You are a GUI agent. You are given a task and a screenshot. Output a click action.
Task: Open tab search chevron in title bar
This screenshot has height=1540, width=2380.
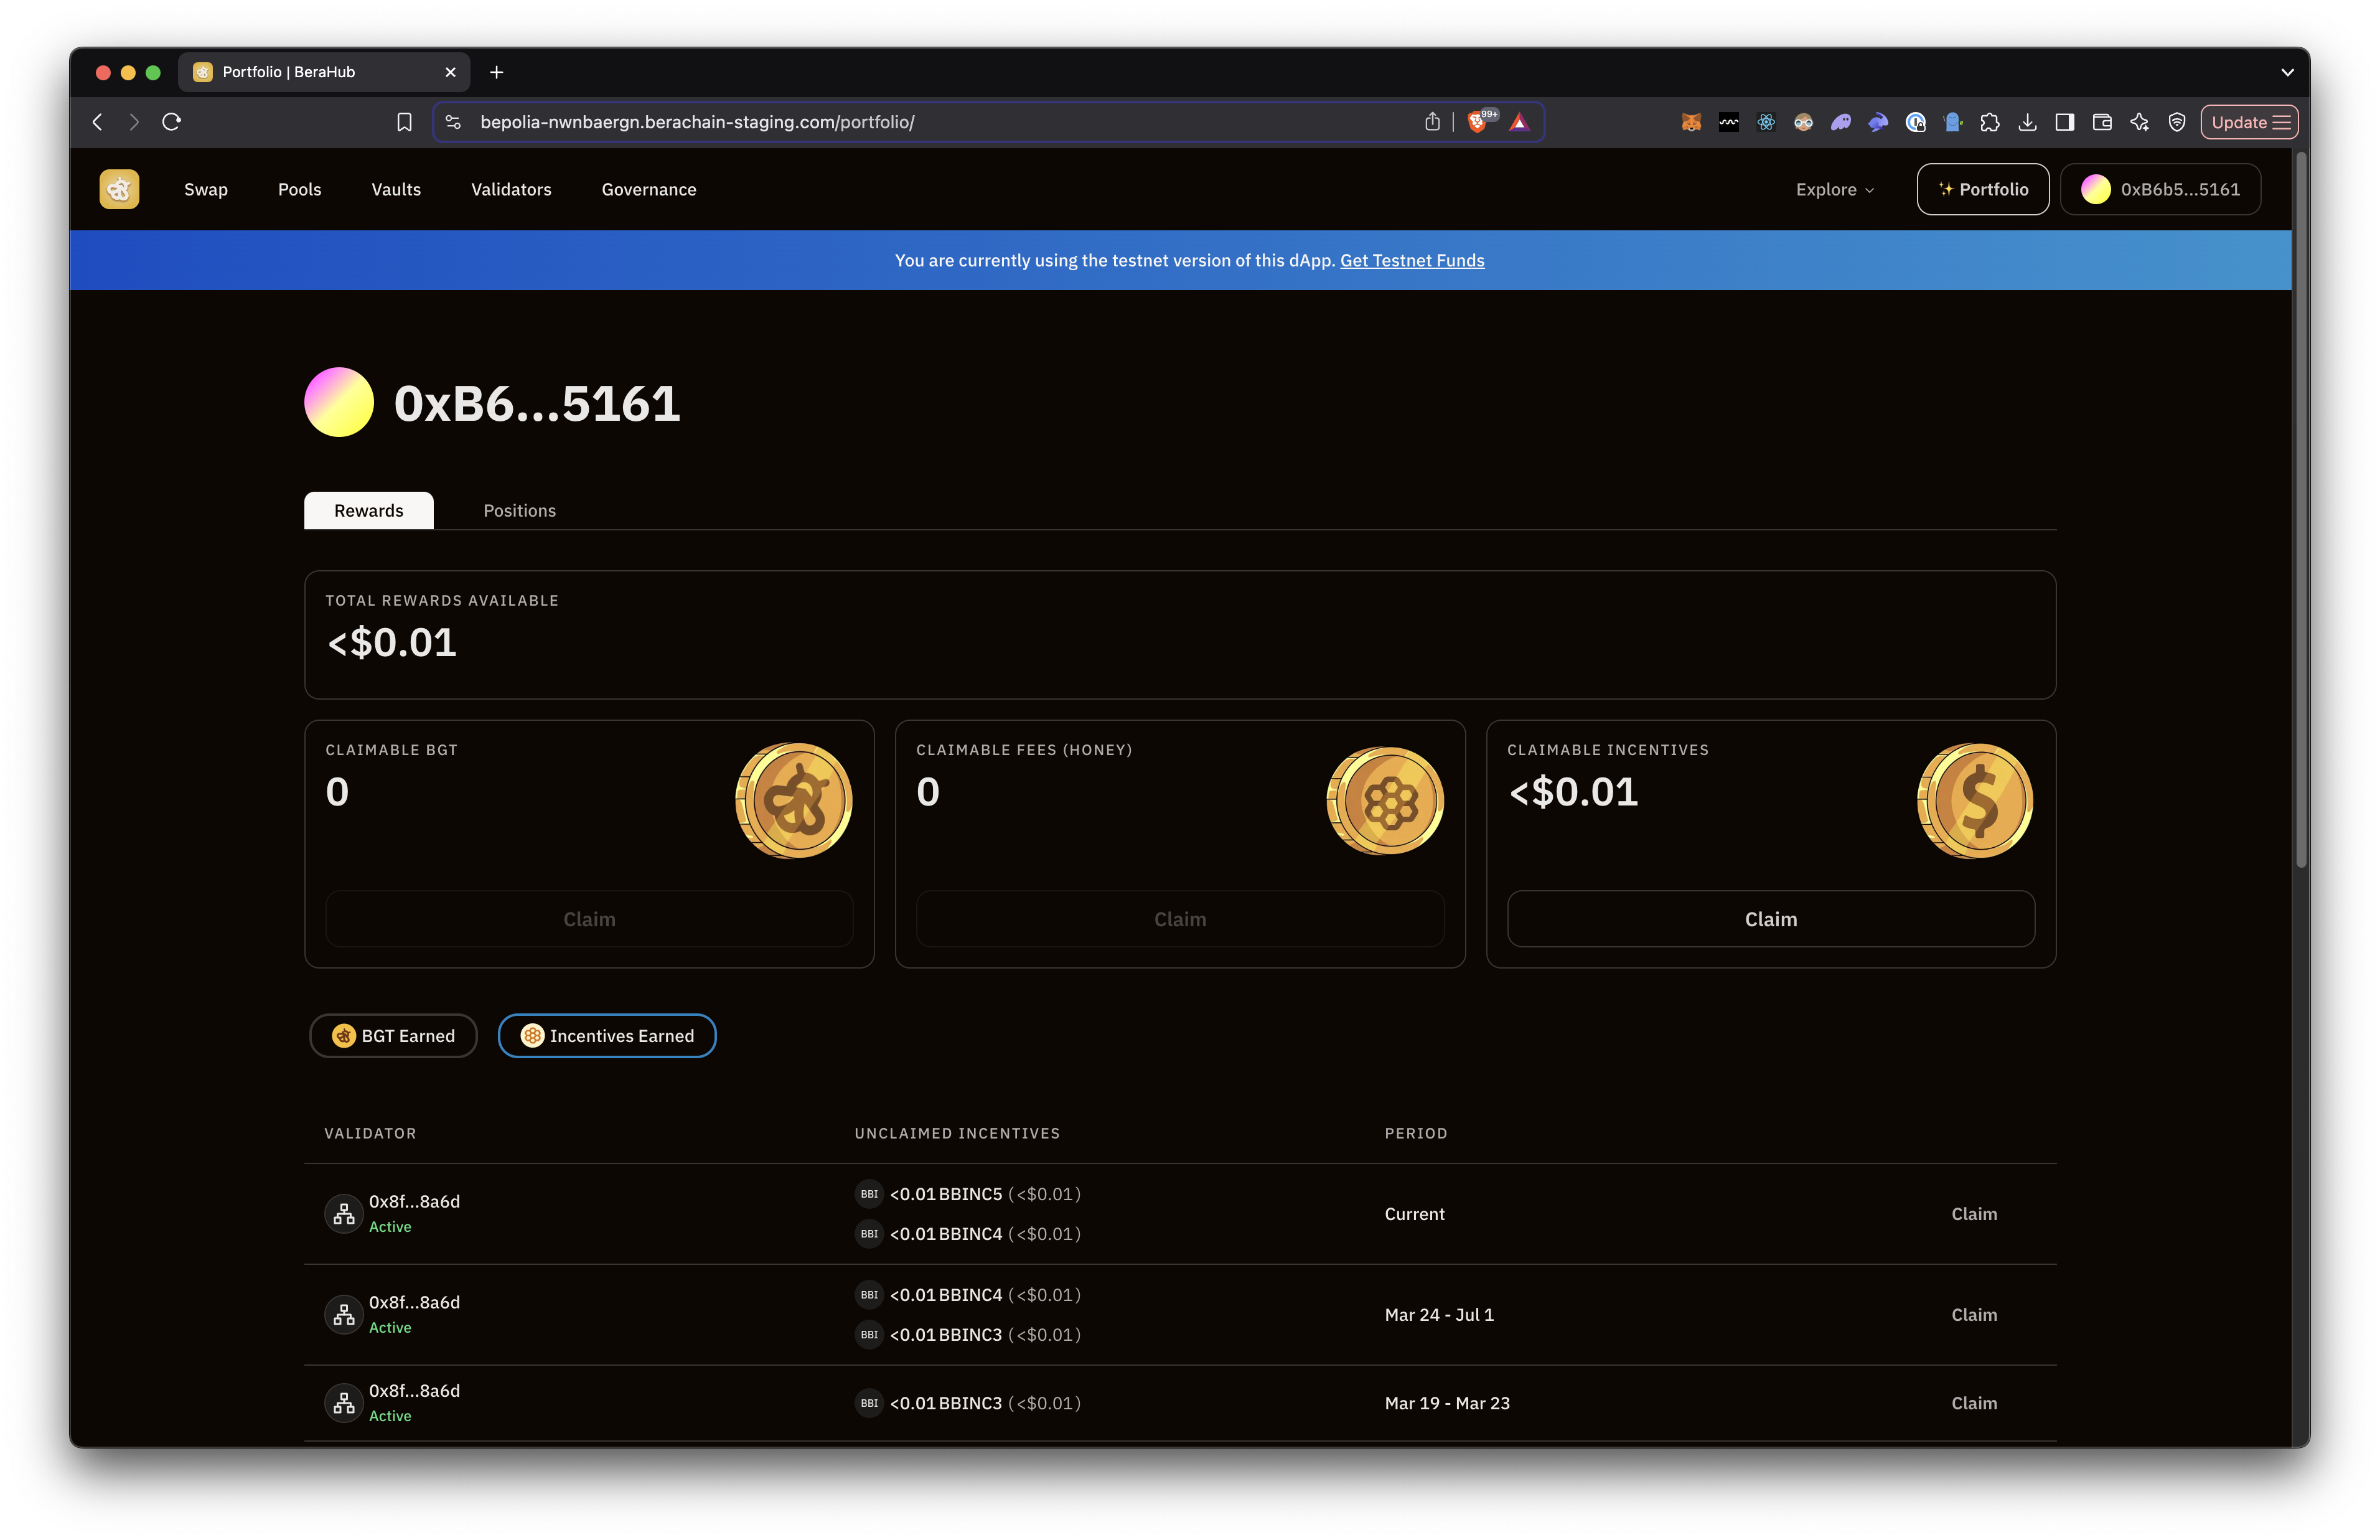(x=2287, y=72)
